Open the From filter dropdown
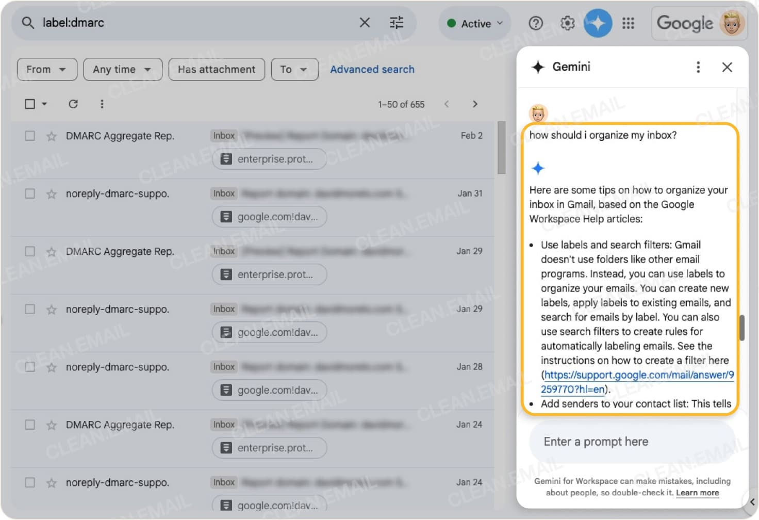 point(46,69)
